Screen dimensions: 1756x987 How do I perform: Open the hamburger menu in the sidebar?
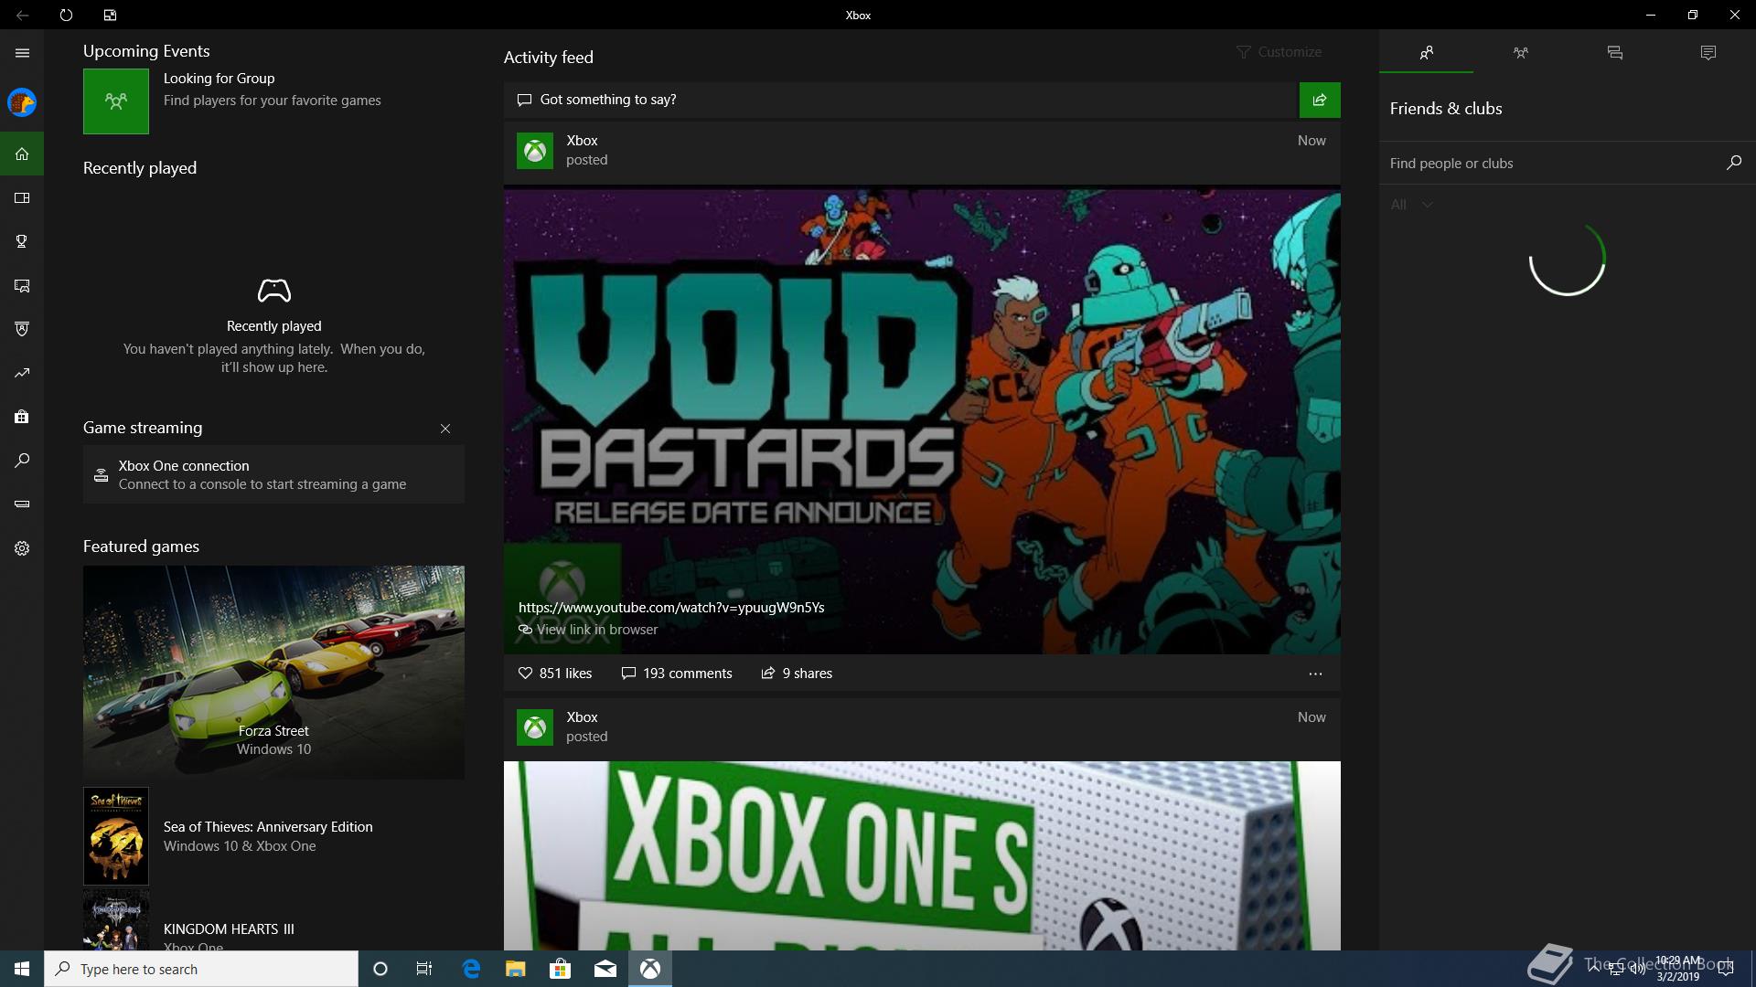[x=22, y=53]
